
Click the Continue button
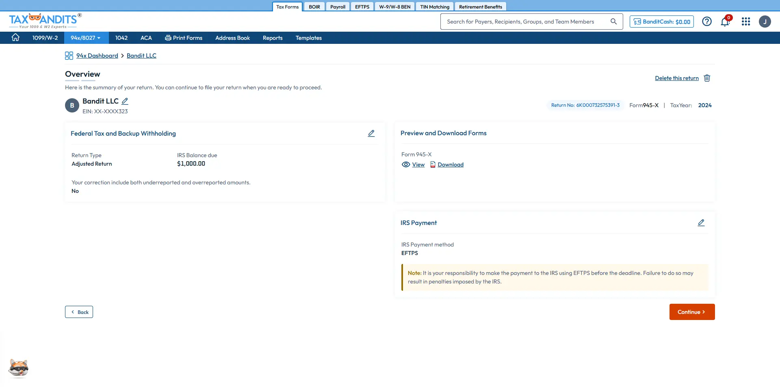(692, 312)
